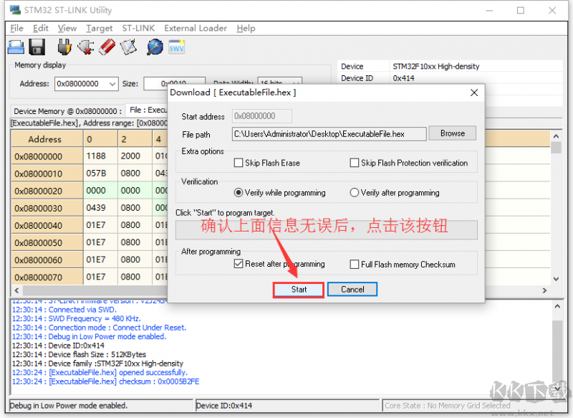Click the Full chip erase eraser icon
The image size is (573, 418).
click(x=107, y=47)
